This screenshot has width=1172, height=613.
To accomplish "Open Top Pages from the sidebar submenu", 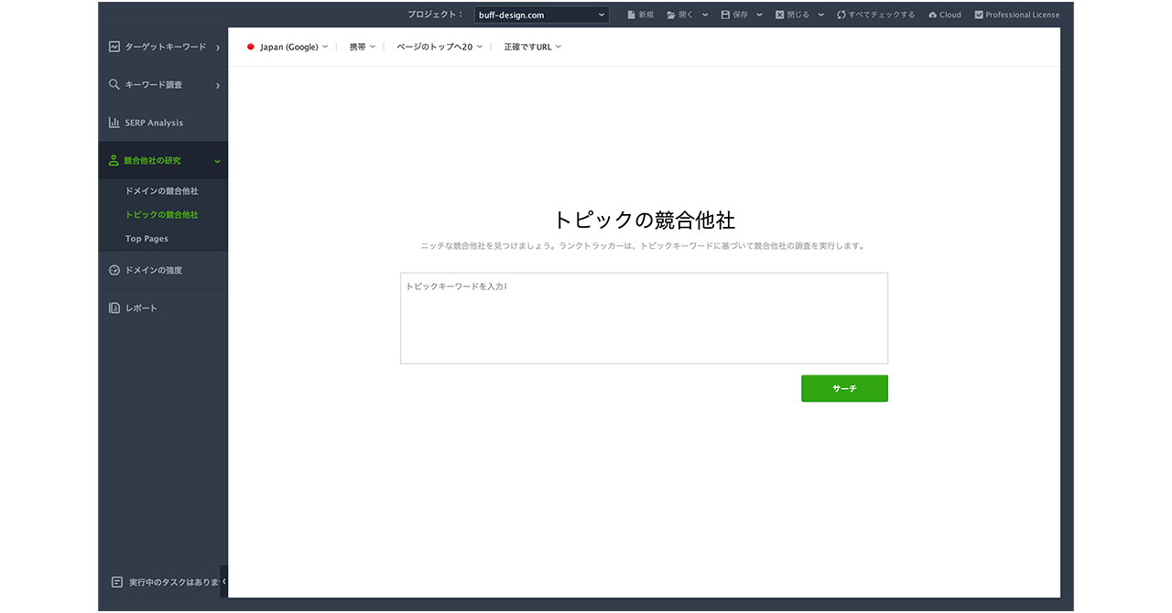I will [146, 239].
